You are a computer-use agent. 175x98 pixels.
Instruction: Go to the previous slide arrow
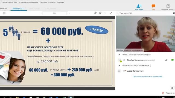point(41,13)
